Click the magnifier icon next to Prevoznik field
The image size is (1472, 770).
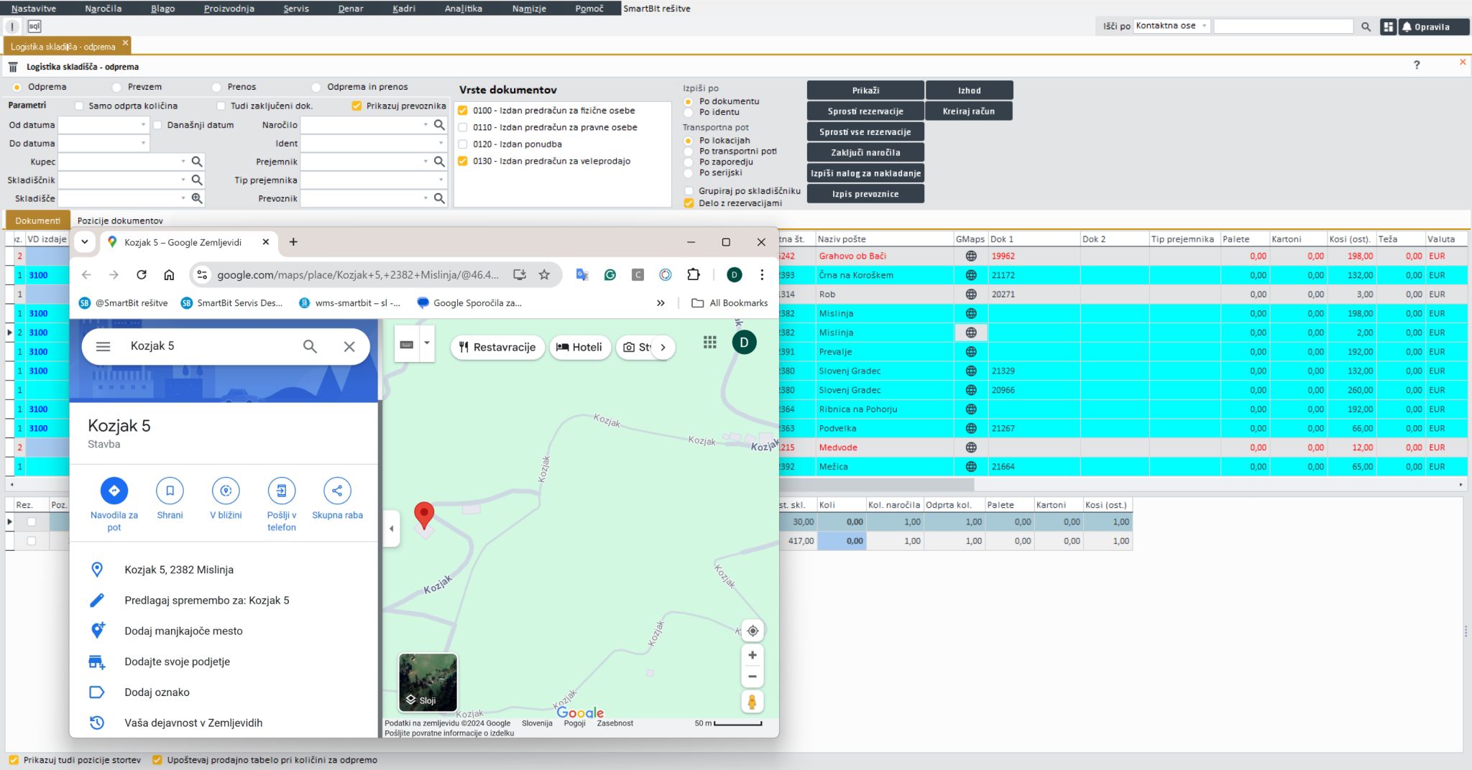tap(440, 198)
